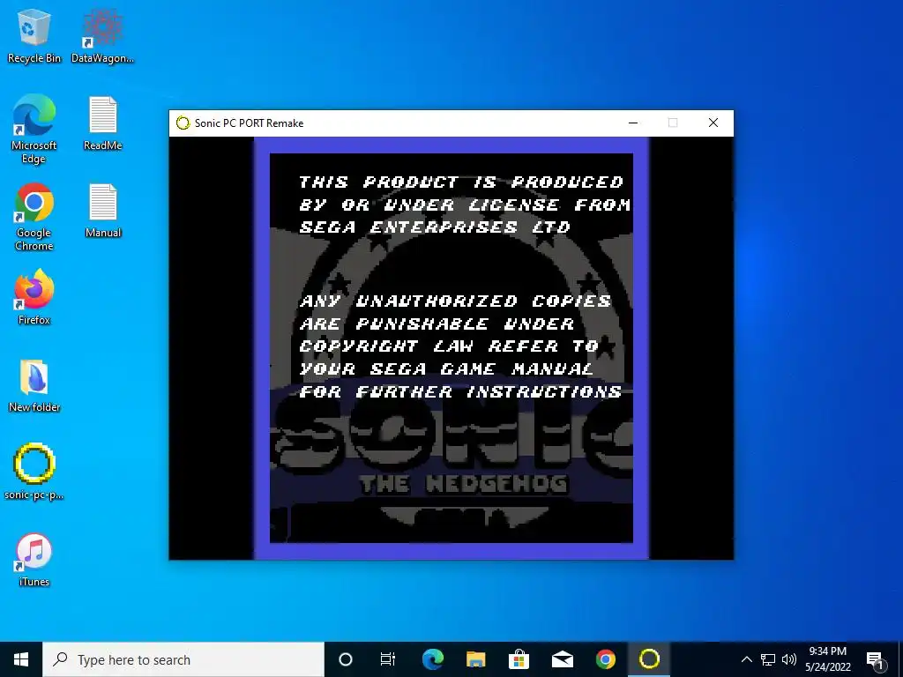Open the Action Center notifications icon

[x=875, y=659]
